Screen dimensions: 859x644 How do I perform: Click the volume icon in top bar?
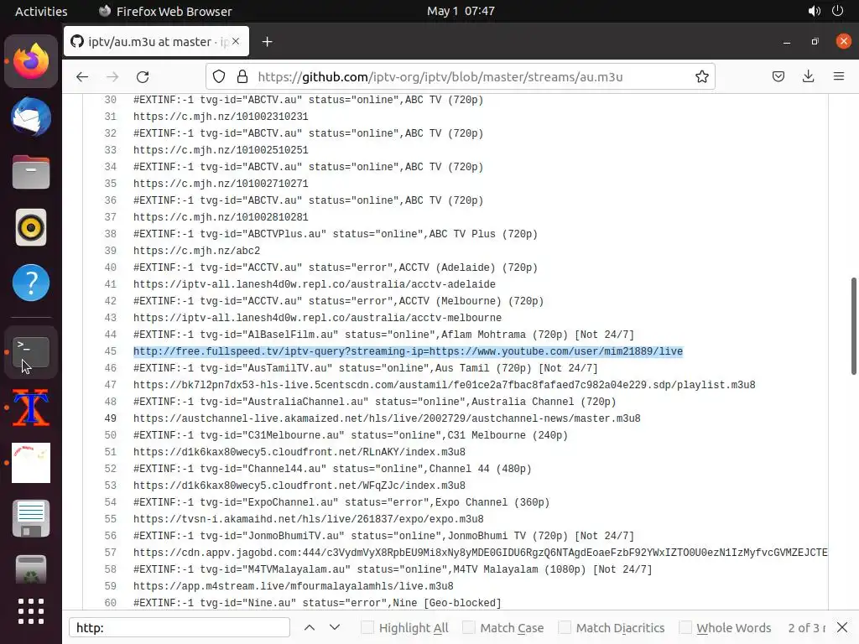[x=814, y=11]
